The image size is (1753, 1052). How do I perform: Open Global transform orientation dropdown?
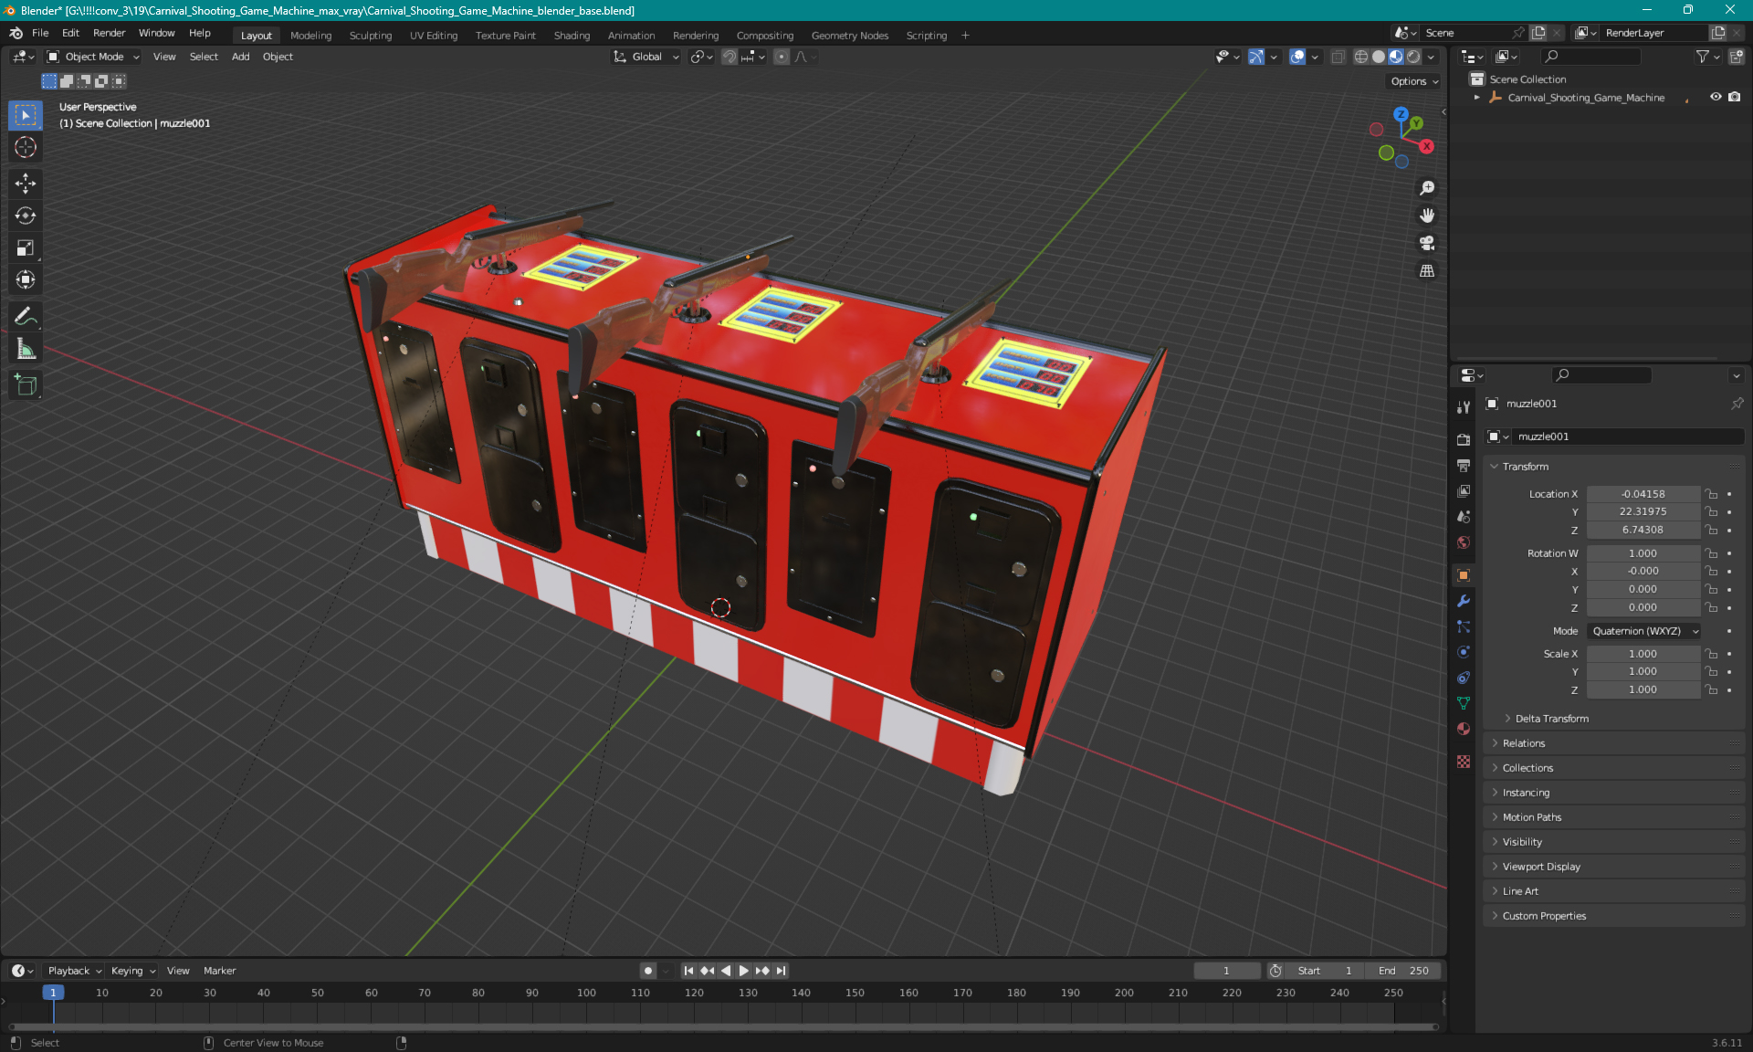(646, 57)
